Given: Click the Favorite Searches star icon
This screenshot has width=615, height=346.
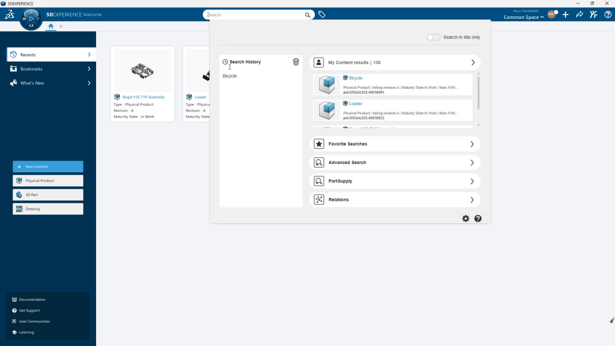Looking at the screenshot, I should (x=319, y=144).
